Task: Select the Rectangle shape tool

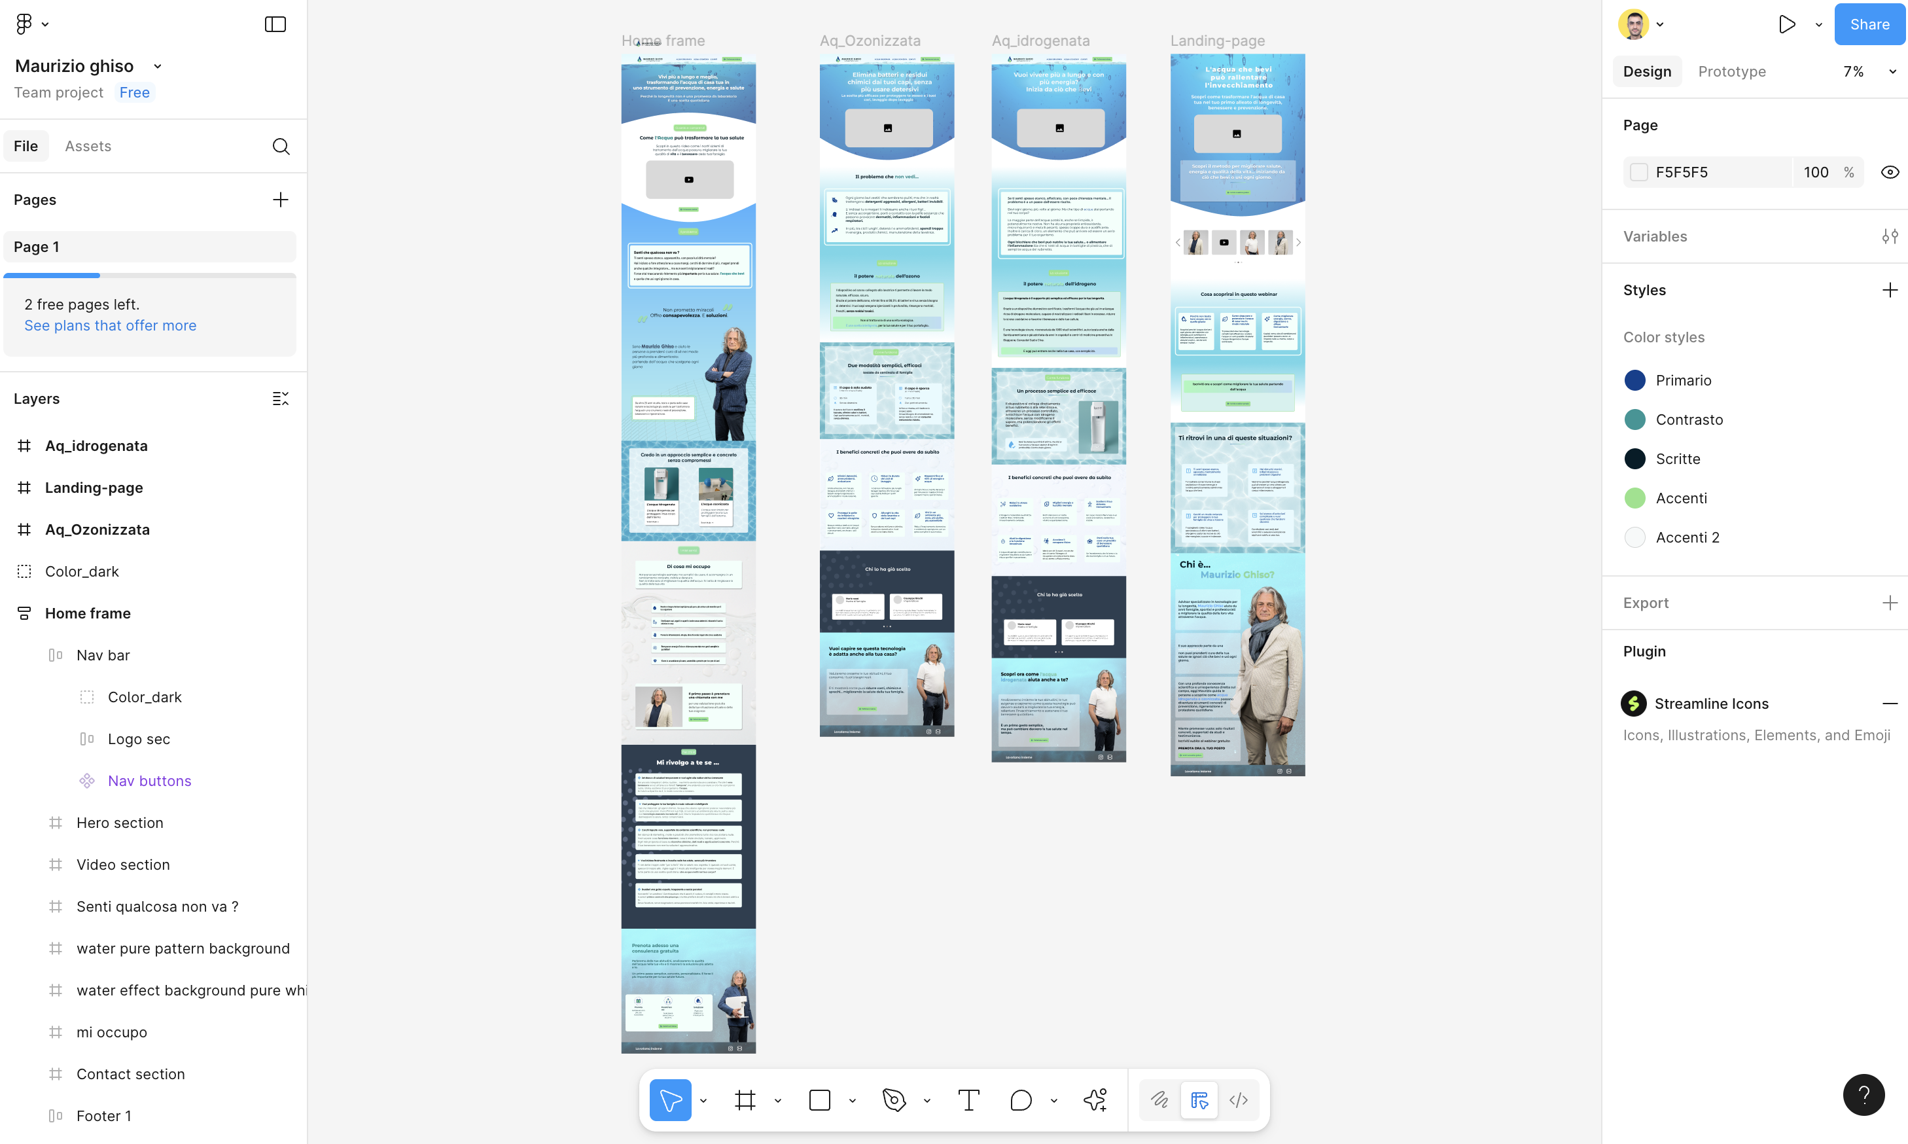Action: tap(819, 1100)
